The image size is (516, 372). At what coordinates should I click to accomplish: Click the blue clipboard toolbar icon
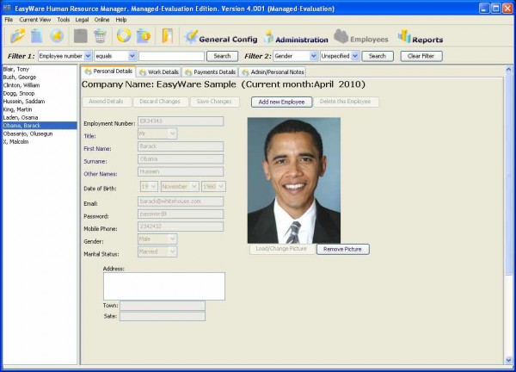point(36,35)
